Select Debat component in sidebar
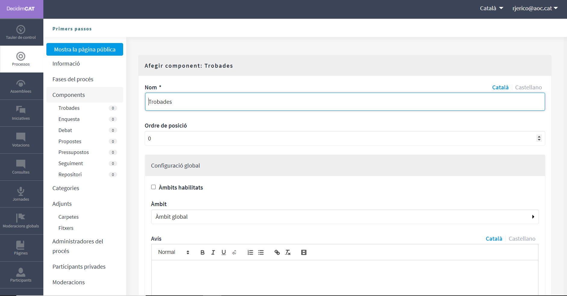The image size is (567, 296). coord(65,130)
